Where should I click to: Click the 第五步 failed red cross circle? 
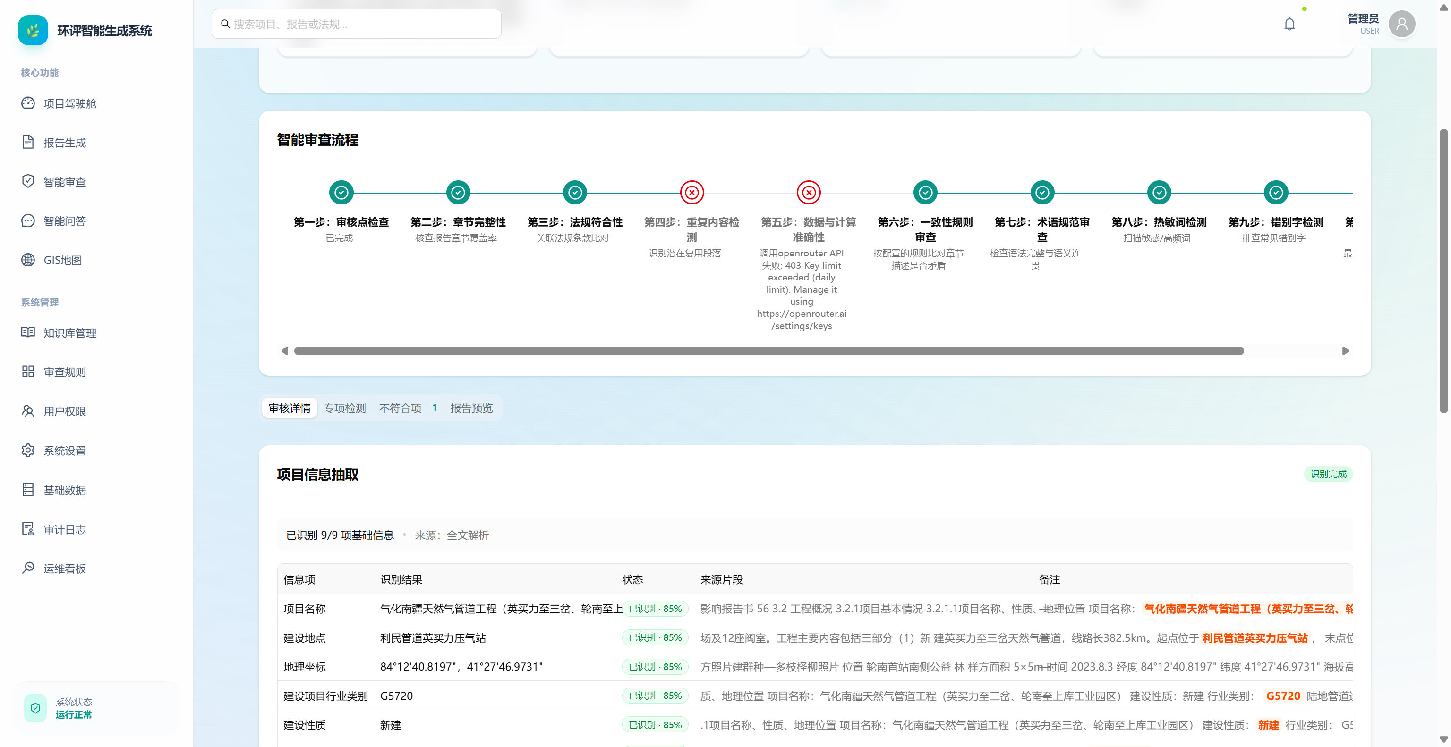tap(809, 193)
